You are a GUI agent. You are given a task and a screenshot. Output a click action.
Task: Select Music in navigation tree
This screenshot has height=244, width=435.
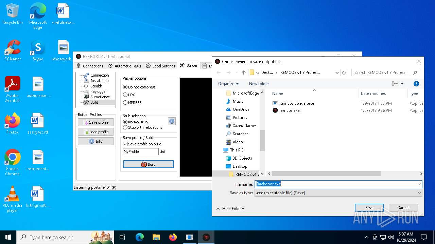click(x=235, y=101)
